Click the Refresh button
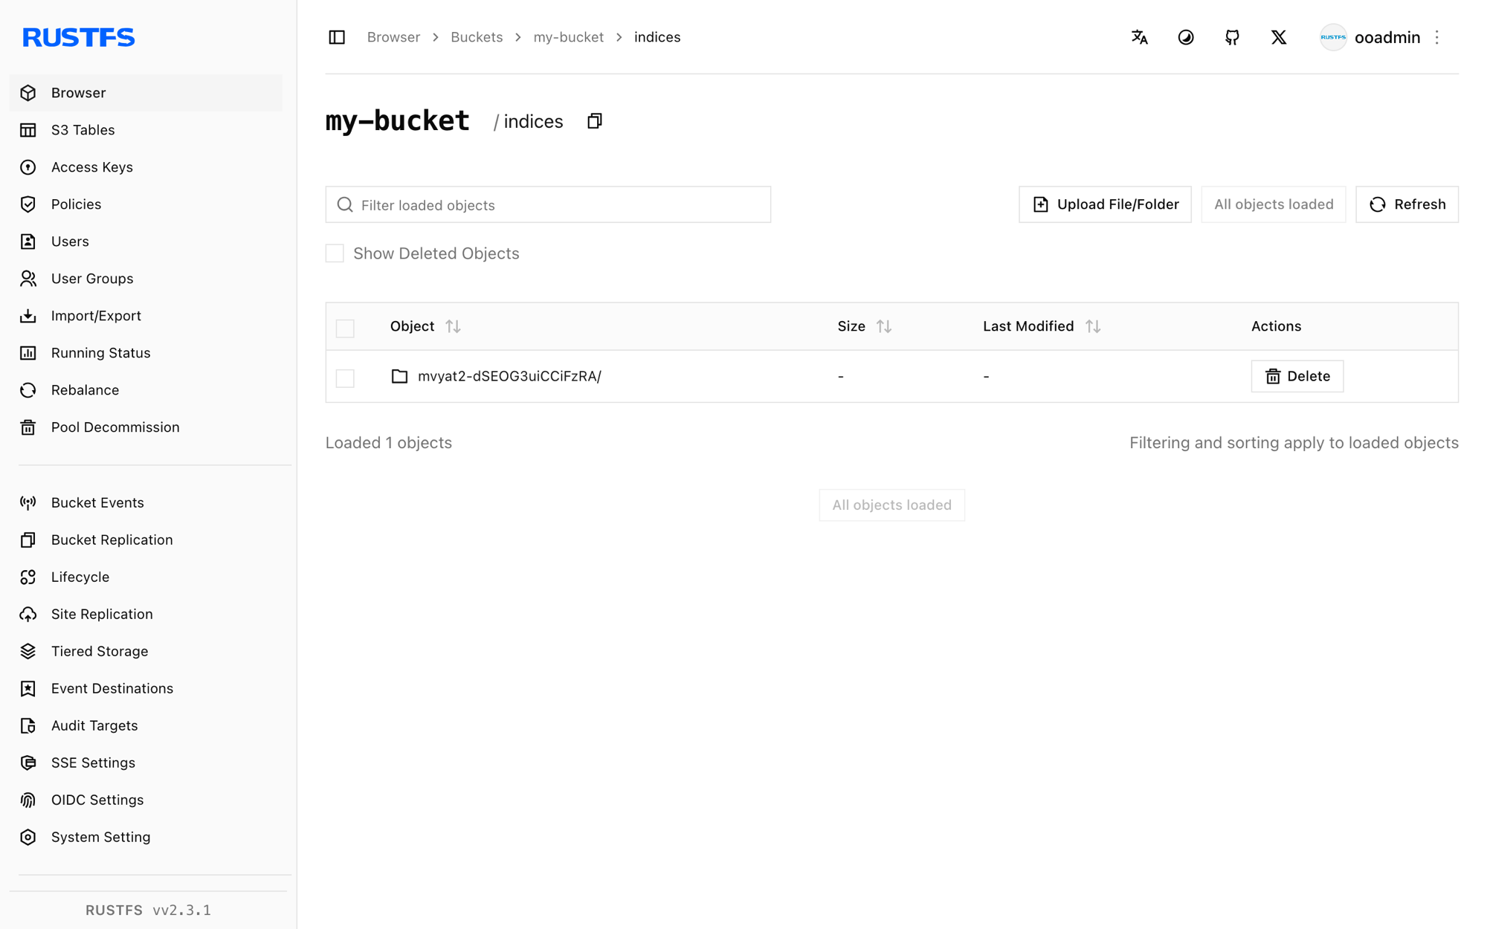This screenshot has height=929, width=1487. [x=1407, y=204]
